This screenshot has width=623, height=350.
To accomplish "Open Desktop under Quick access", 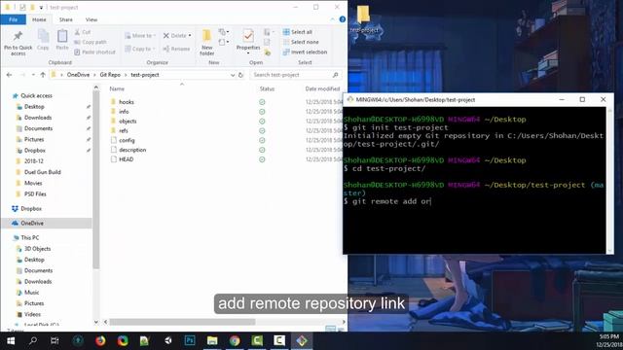I will point(34,107).
